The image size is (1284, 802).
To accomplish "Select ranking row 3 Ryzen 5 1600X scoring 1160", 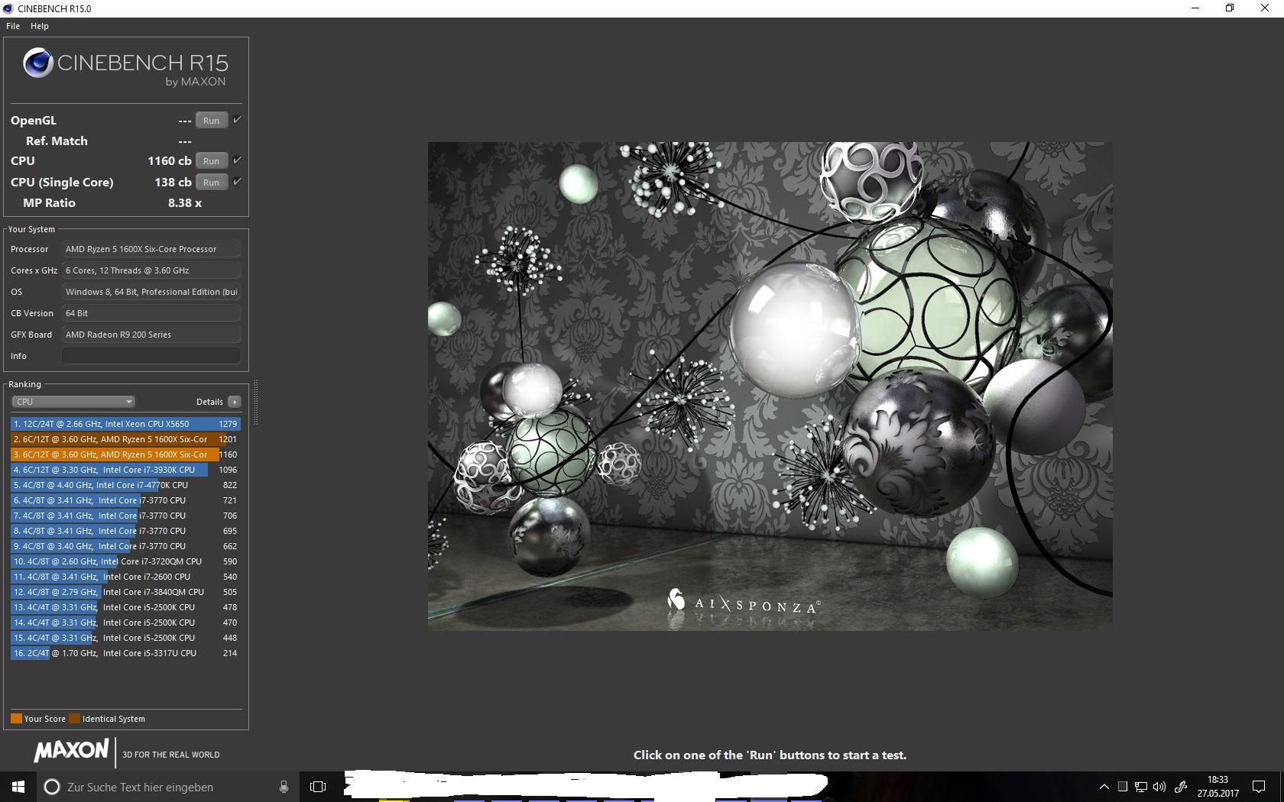I will [125, 454].
